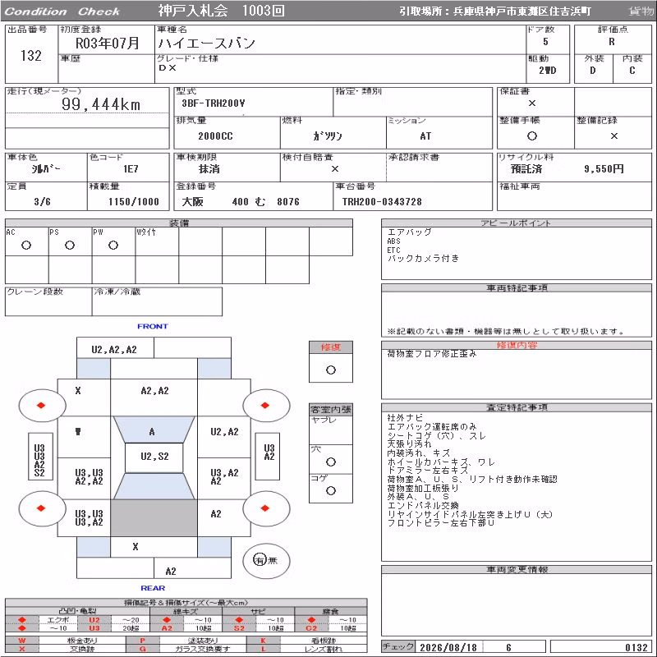
Task: Select the PS equipment circle mark
Action: pyautogui.click(x=70, y=245)
